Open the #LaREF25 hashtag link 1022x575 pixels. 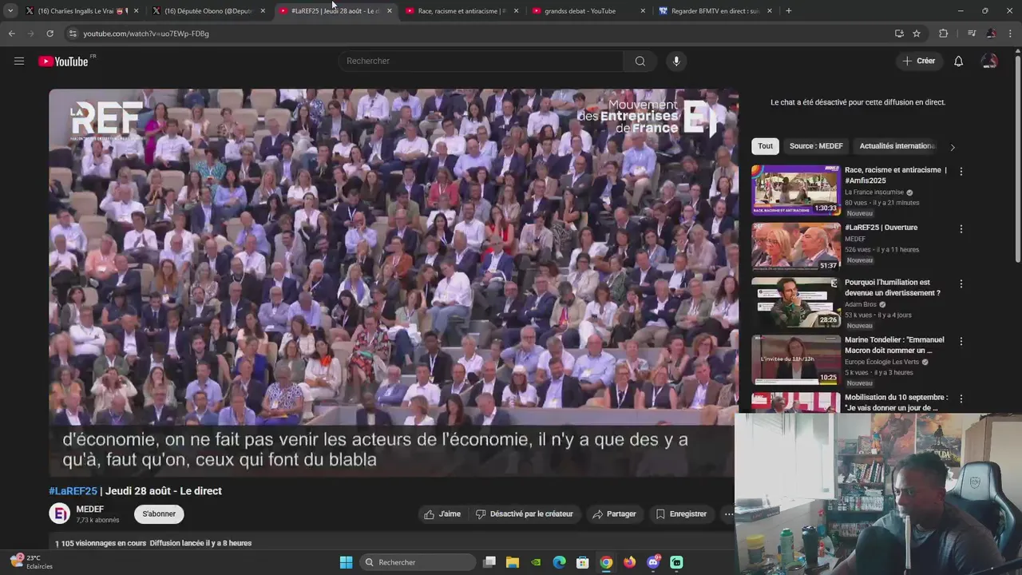click(x=73, y=491)
